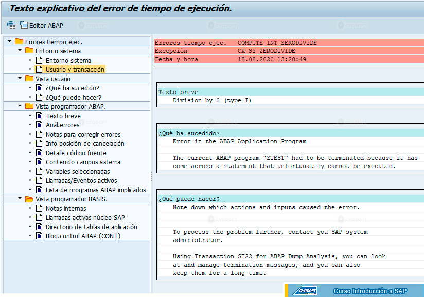
Task: Click the Curso Introducción a SAP banner
Action: [354, 290]
